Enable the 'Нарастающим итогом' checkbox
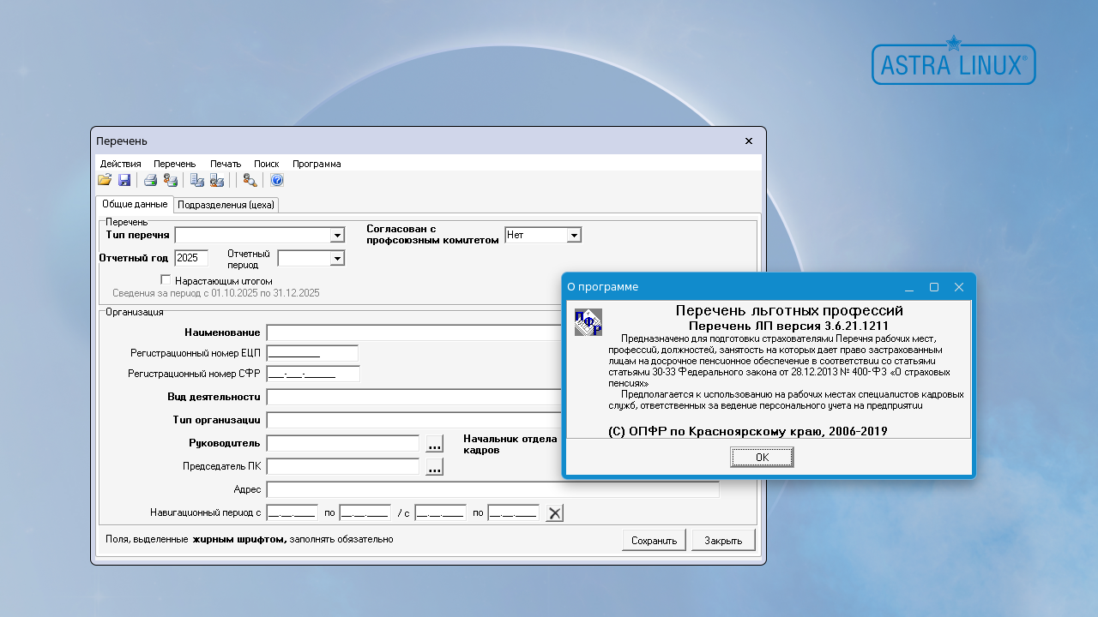The width and height of the screenshot is (1098, 617). 166,280
